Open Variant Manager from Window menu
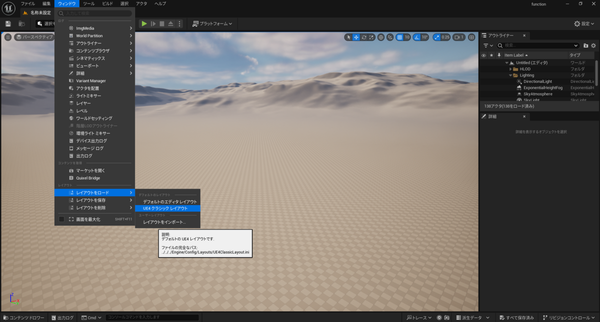 [95, 80]
